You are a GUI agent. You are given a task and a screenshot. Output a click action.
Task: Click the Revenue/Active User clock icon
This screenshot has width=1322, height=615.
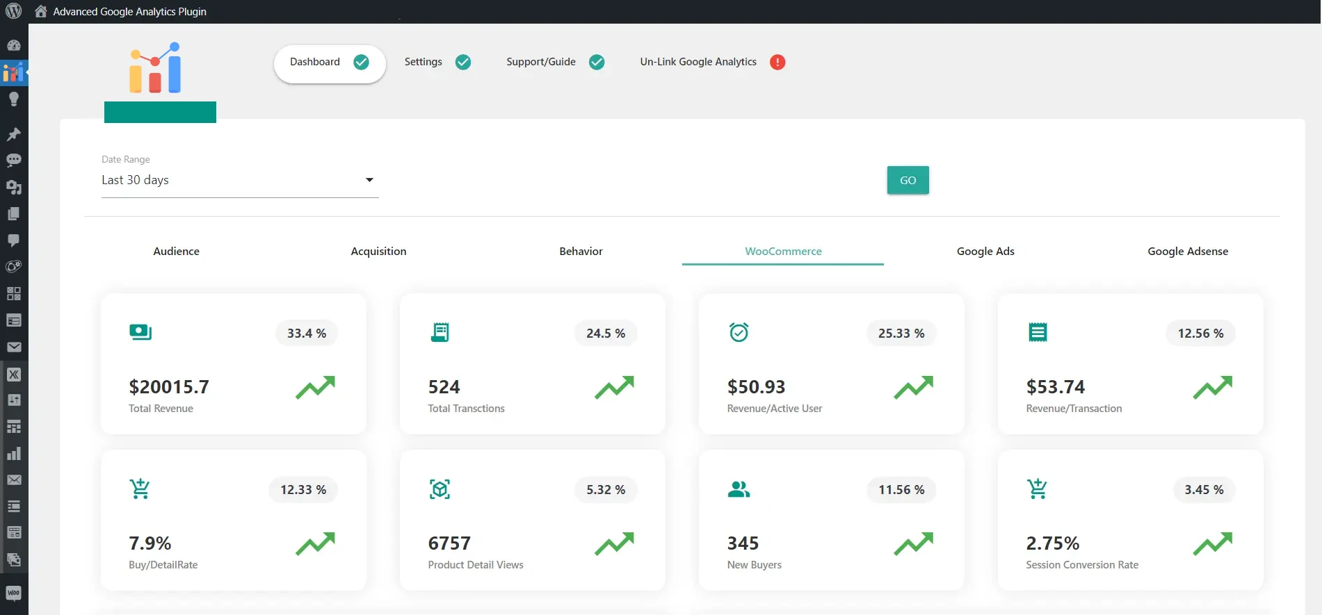(x=739, y=332)
